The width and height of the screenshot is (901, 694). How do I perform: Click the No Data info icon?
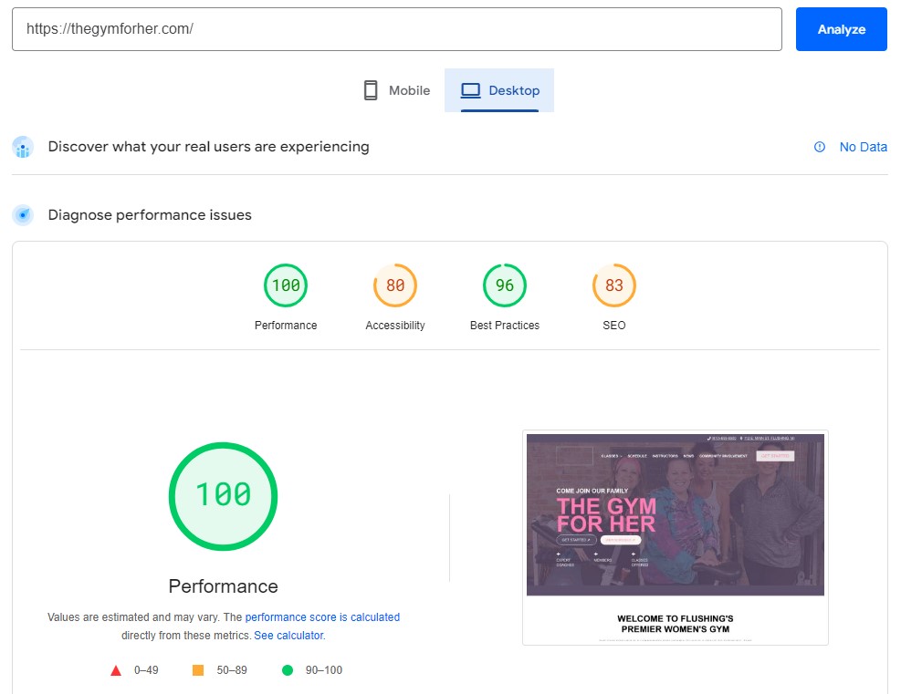point(820,147)
